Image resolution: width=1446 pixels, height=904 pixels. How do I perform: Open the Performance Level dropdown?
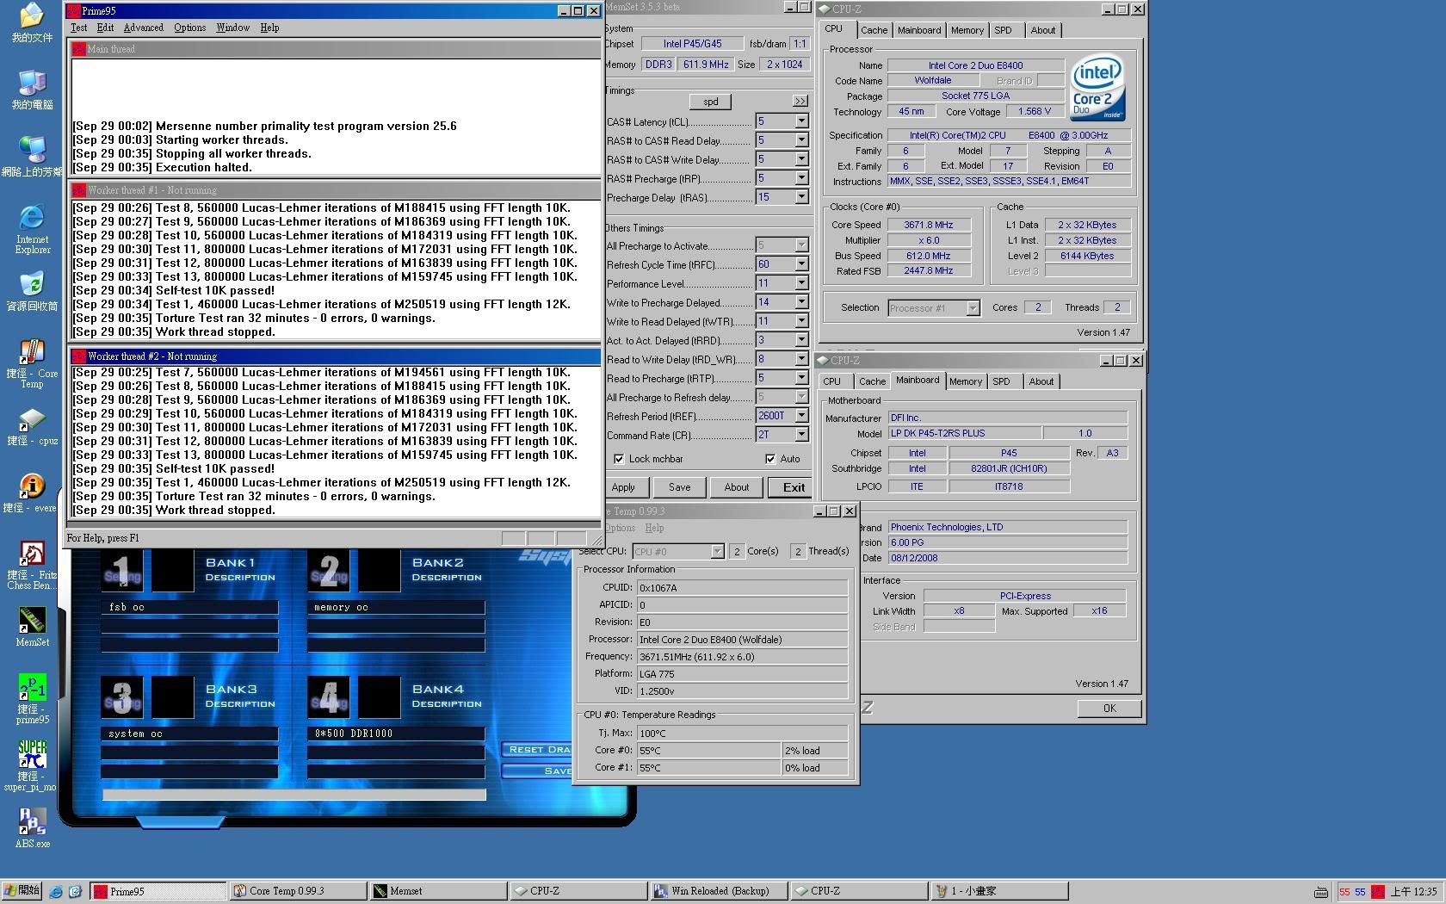tap(801, 283)
